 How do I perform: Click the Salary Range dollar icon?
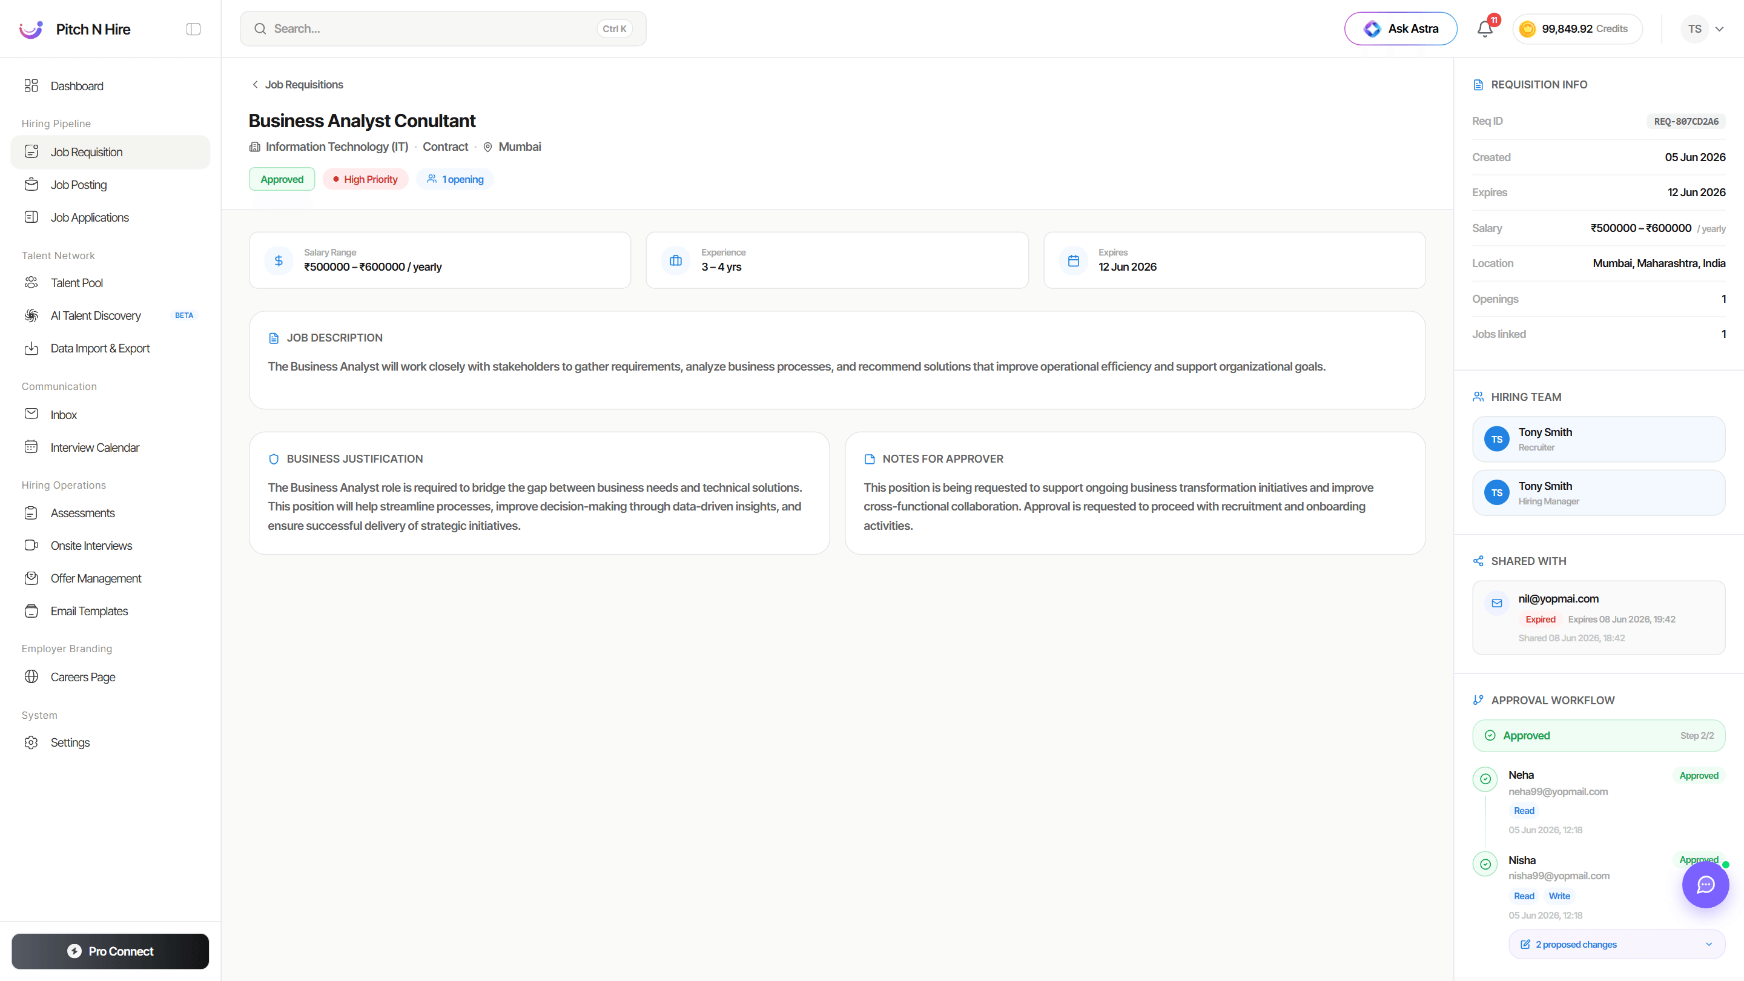pyautogui.click(x=279, y=260)
